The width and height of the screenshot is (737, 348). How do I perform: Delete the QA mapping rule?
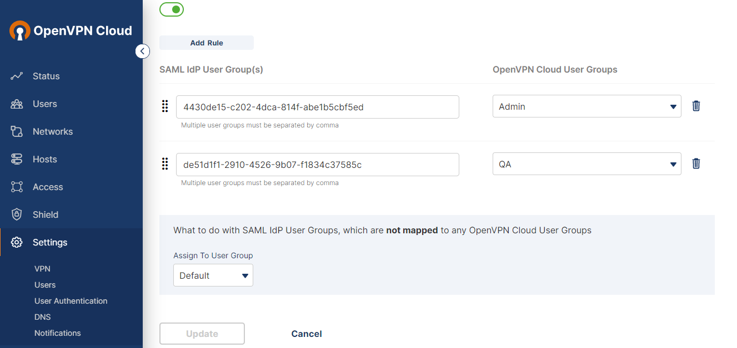click(x=696, y=163)
